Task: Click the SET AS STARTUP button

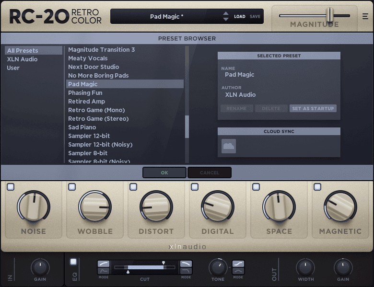Action: (313, 108)
